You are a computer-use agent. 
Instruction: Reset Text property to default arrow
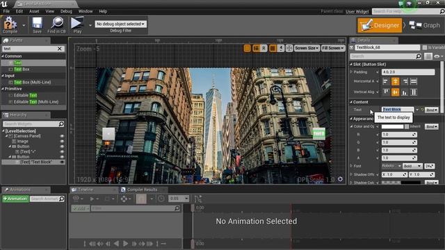coord(422,110)
